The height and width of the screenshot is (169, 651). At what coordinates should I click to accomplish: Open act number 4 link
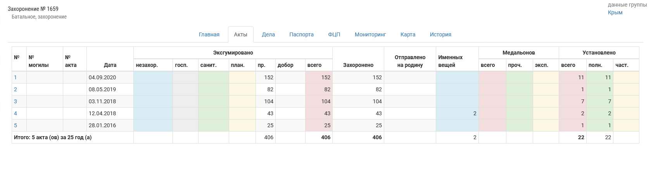click(16, 113)
